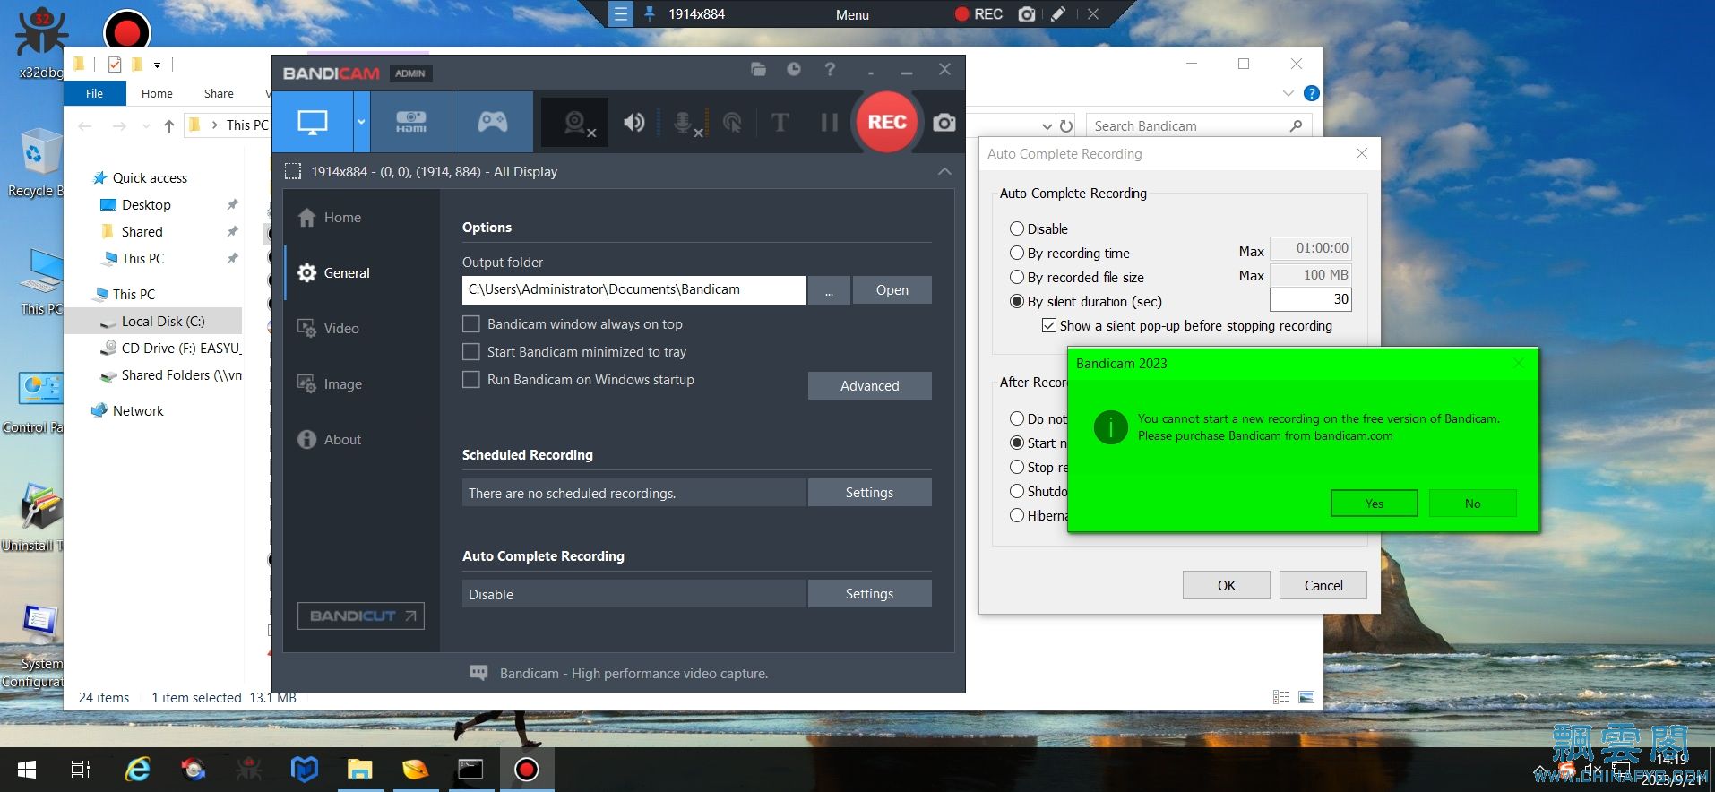Select By silent duration (sec) option
The height and width of the screenshot is (792, 1715).
tap(1017, 301)
